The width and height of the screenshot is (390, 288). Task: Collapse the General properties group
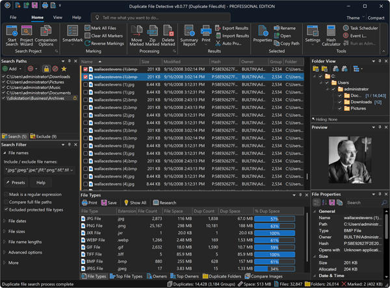(315, 211)
